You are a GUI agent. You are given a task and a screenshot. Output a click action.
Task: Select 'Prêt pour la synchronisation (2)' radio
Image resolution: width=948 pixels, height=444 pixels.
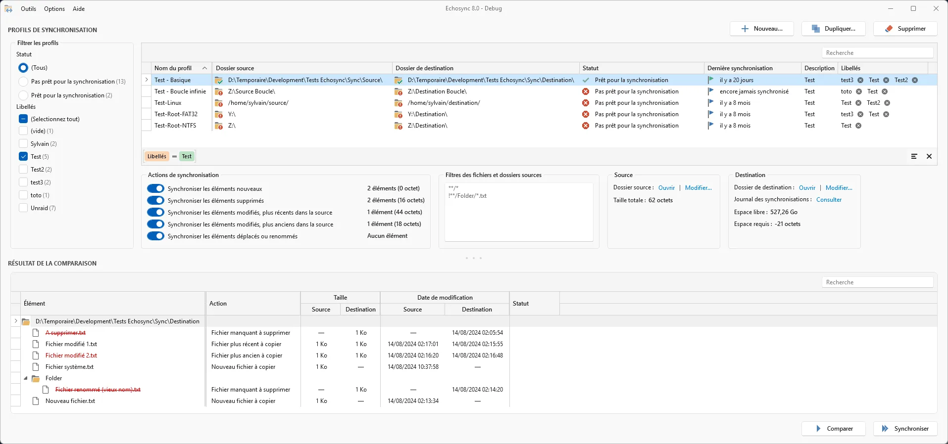[x=23, y=95]
